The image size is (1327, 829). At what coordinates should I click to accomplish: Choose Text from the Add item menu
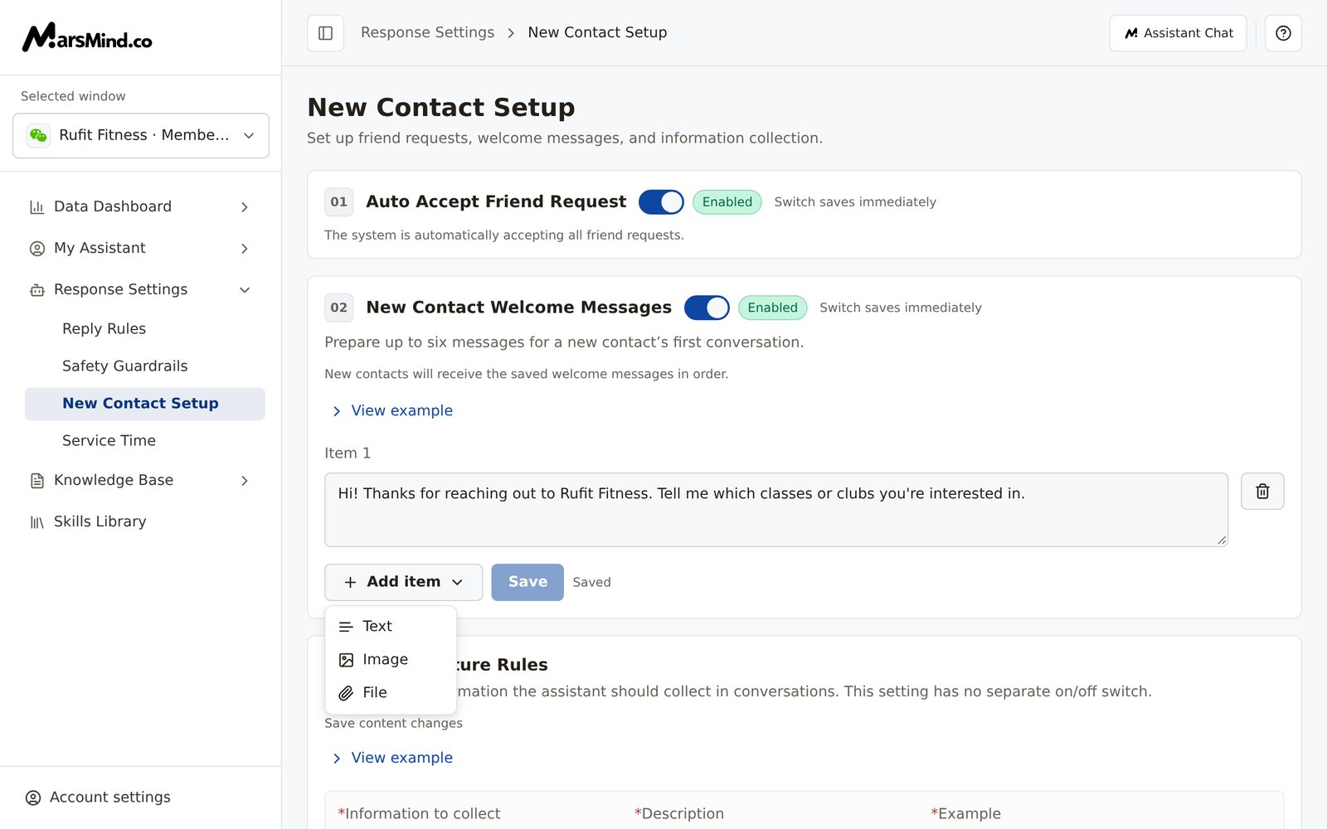point(391,627)
